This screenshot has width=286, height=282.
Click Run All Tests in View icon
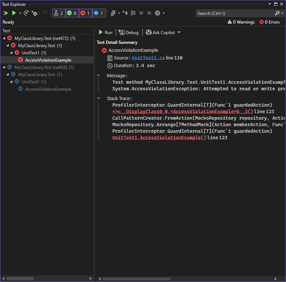pos(5,13)
